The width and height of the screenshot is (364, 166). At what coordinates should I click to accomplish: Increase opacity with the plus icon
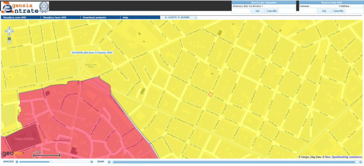click(92, 162)
